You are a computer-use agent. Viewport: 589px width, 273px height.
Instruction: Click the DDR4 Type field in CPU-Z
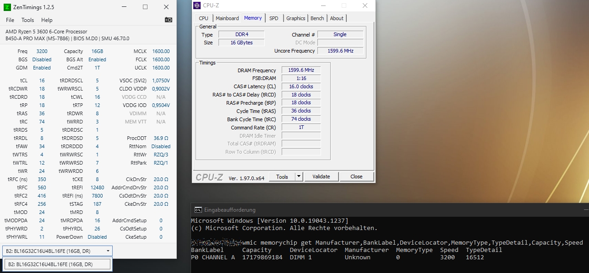pos(241,34)
